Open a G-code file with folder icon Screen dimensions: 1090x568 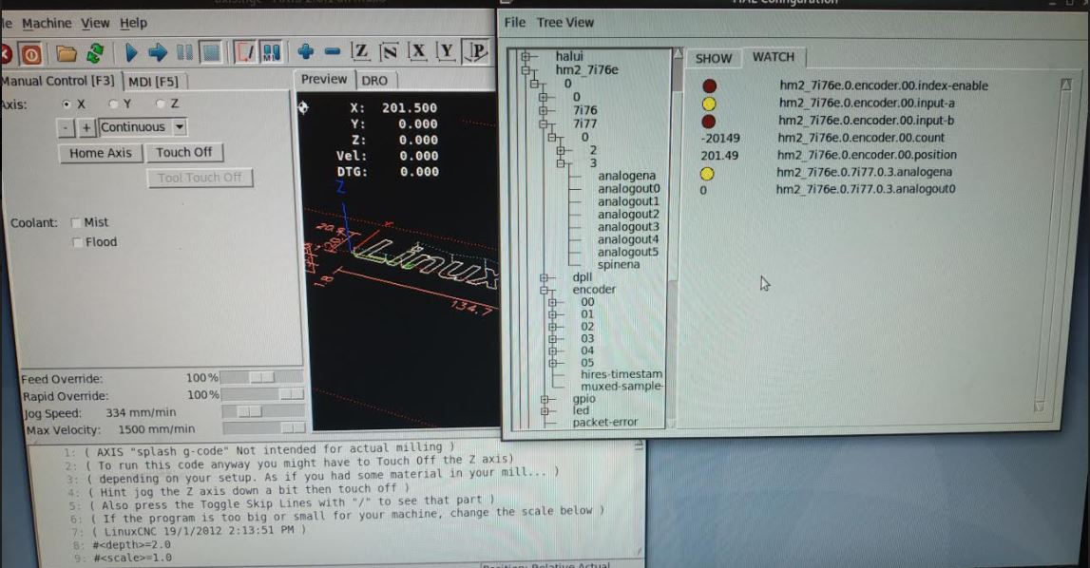(x=66, y=53)
